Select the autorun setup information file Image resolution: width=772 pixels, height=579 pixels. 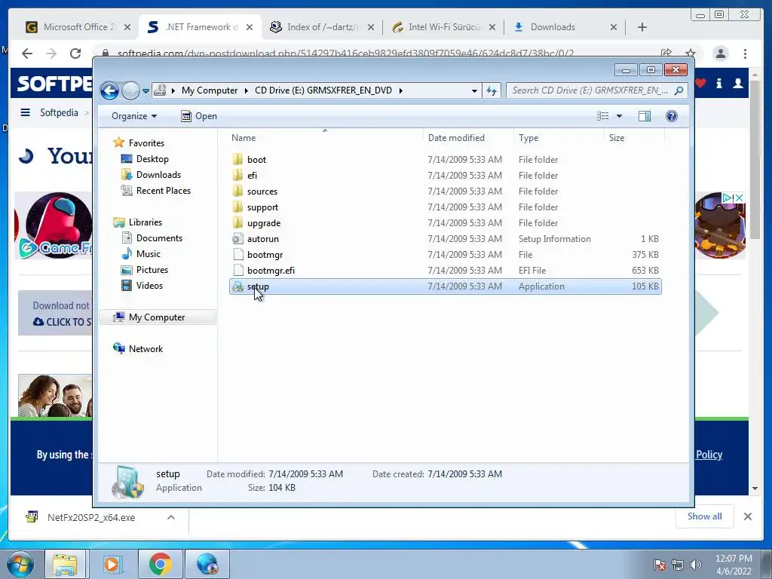[x=445, y=239]
